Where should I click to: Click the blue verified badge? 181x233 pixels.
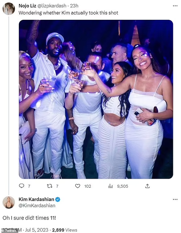(x=58, y=199)
